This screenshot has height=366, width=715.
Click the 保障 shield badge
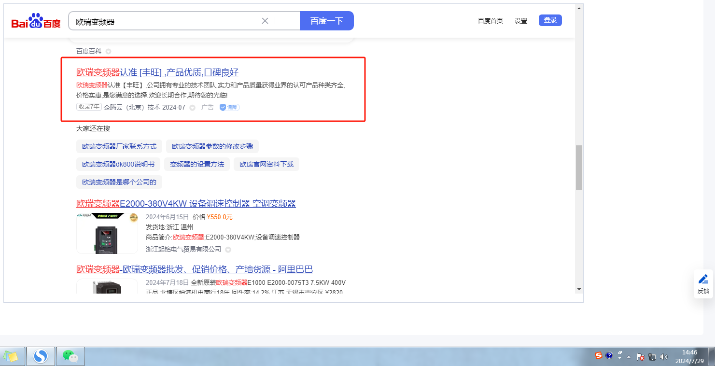point(229,107)
